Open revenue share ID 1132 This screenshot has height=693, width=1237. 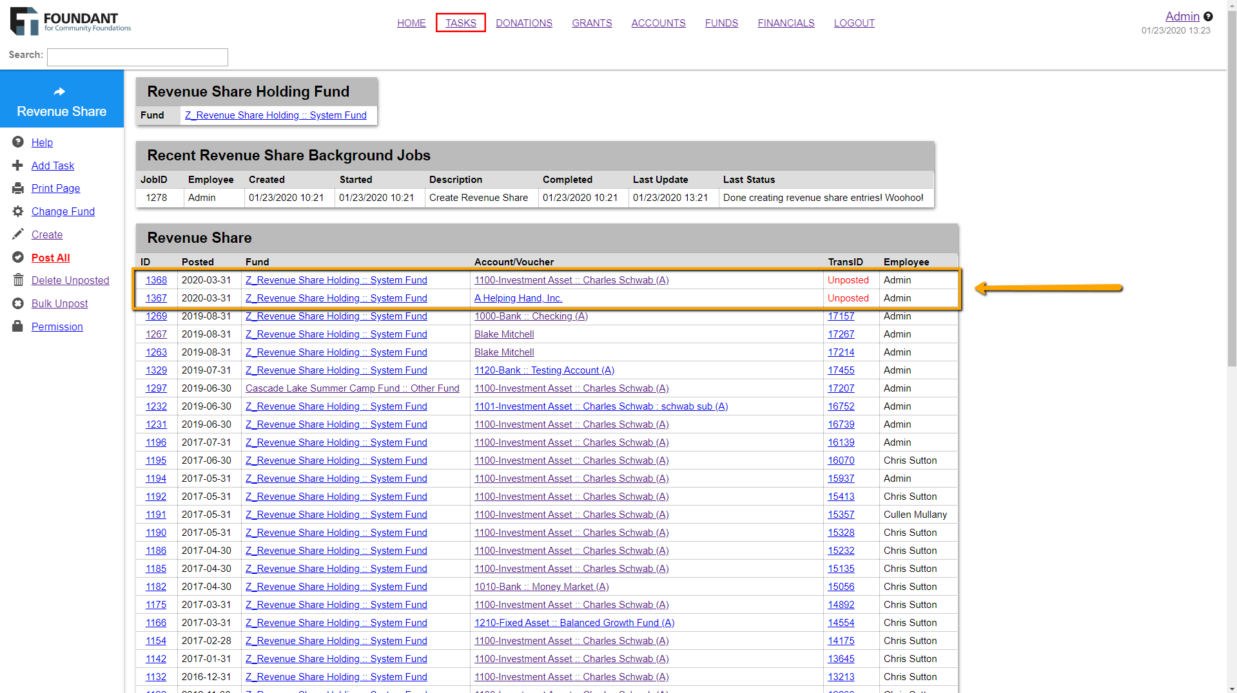[x=156, y=677]
